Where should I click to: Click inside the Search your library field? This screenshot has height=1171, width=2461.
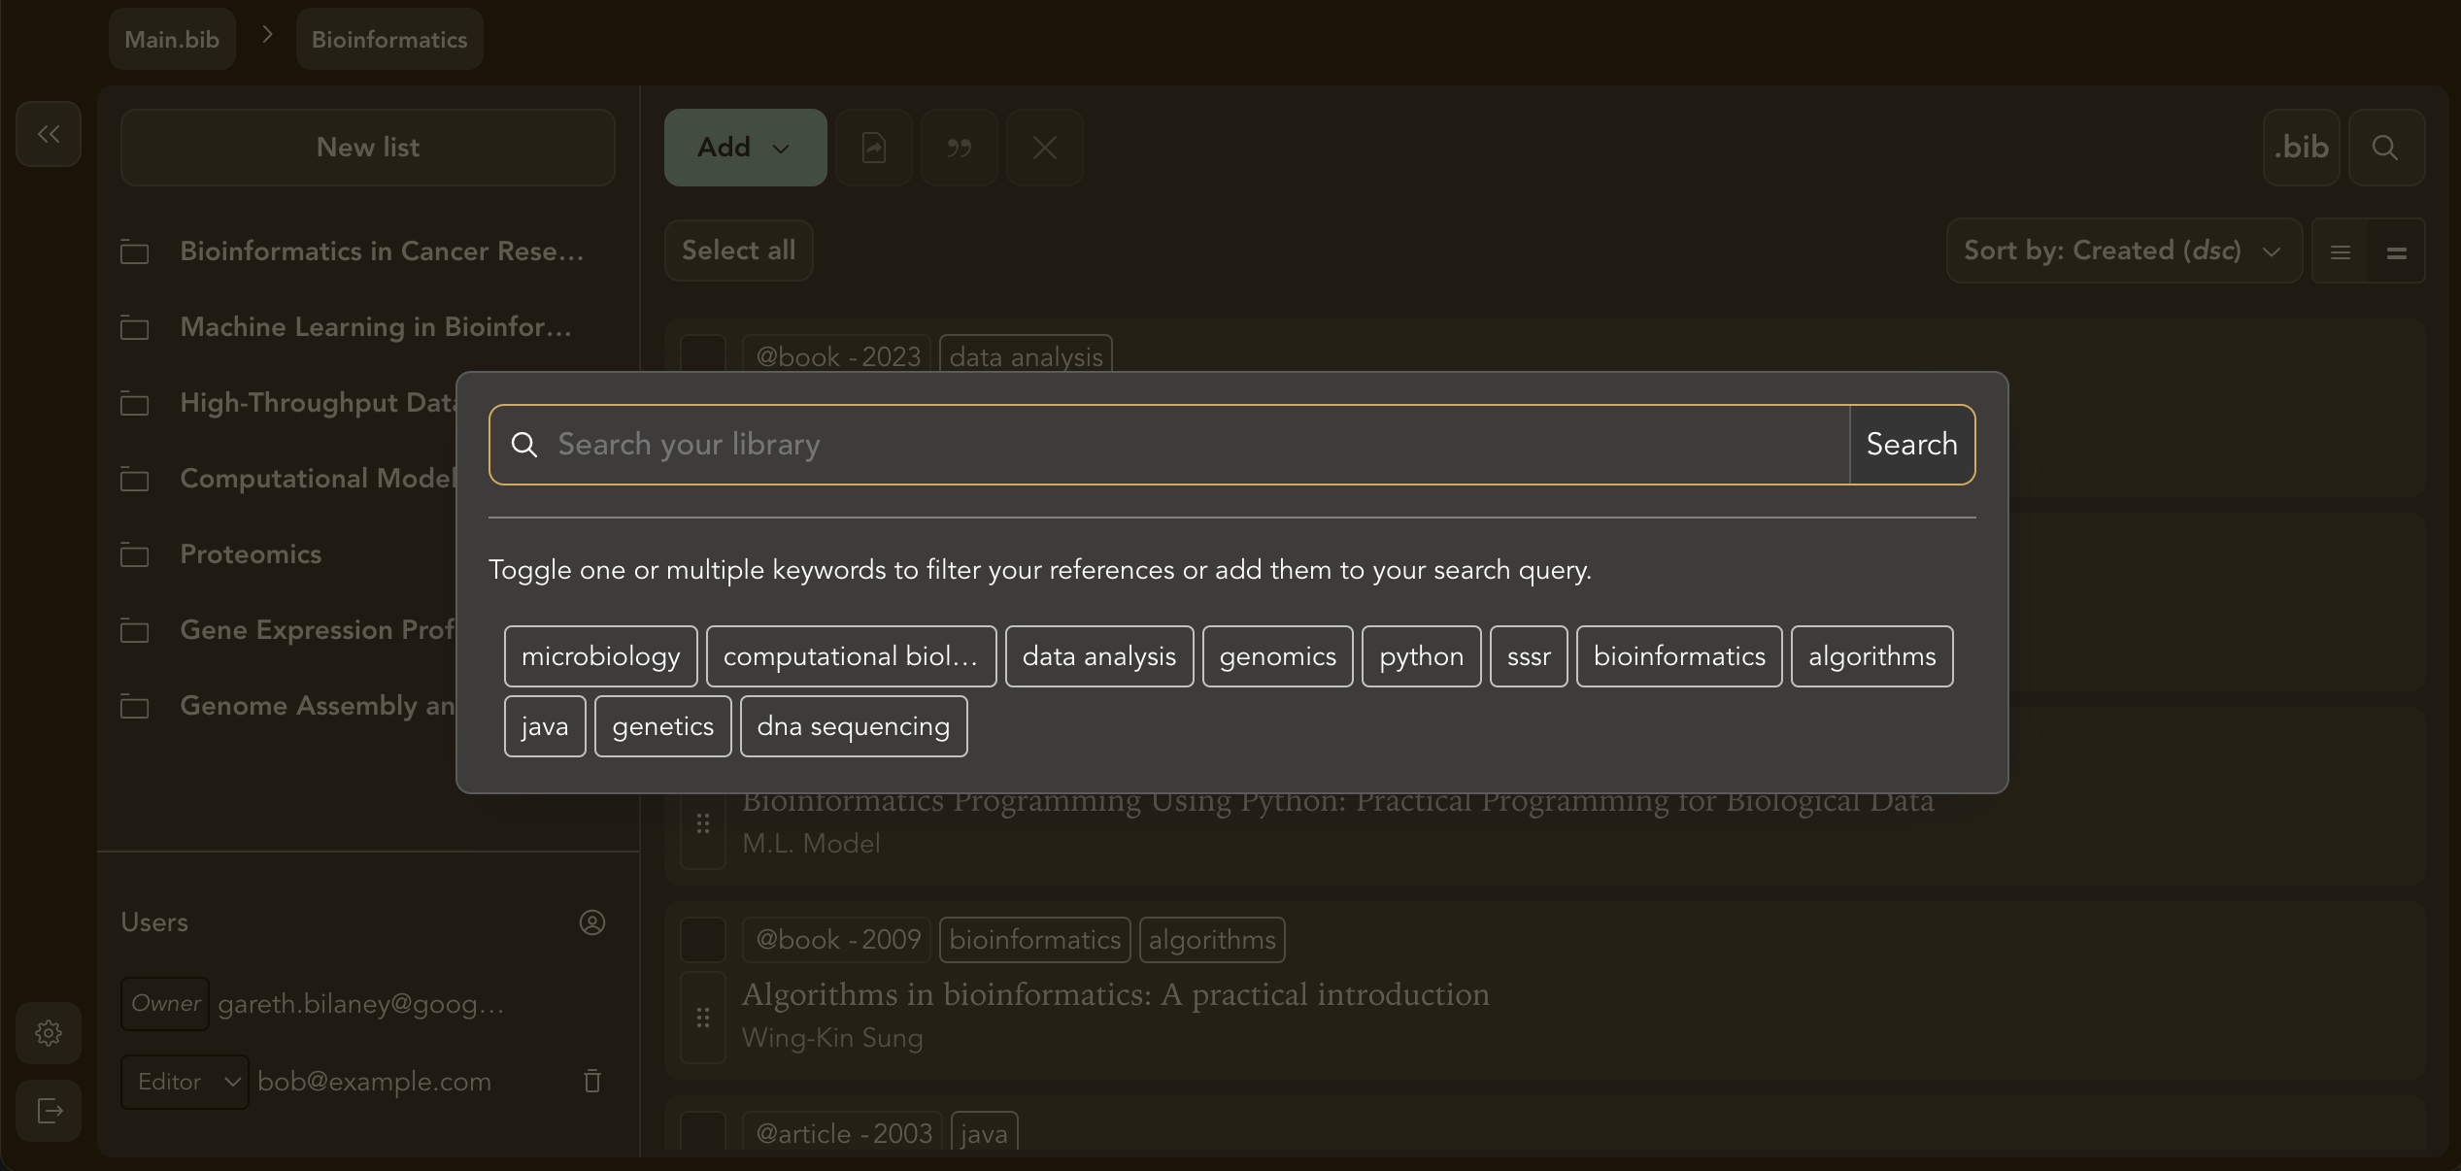click(1165, 444)
